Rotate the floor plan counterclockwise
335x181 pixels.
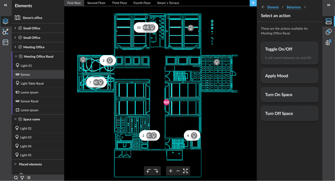pos(149,171)
